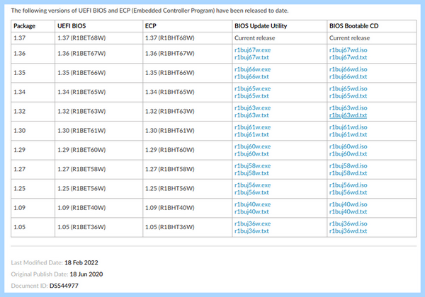Open r1buj40w.txt readme

coord(251,212)
